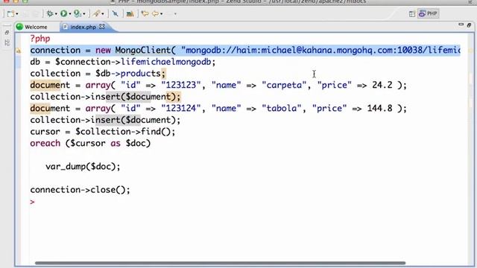477x268 pixels.
Task: Click "MongoClient(" in the connection line
Action: point(145,50)
